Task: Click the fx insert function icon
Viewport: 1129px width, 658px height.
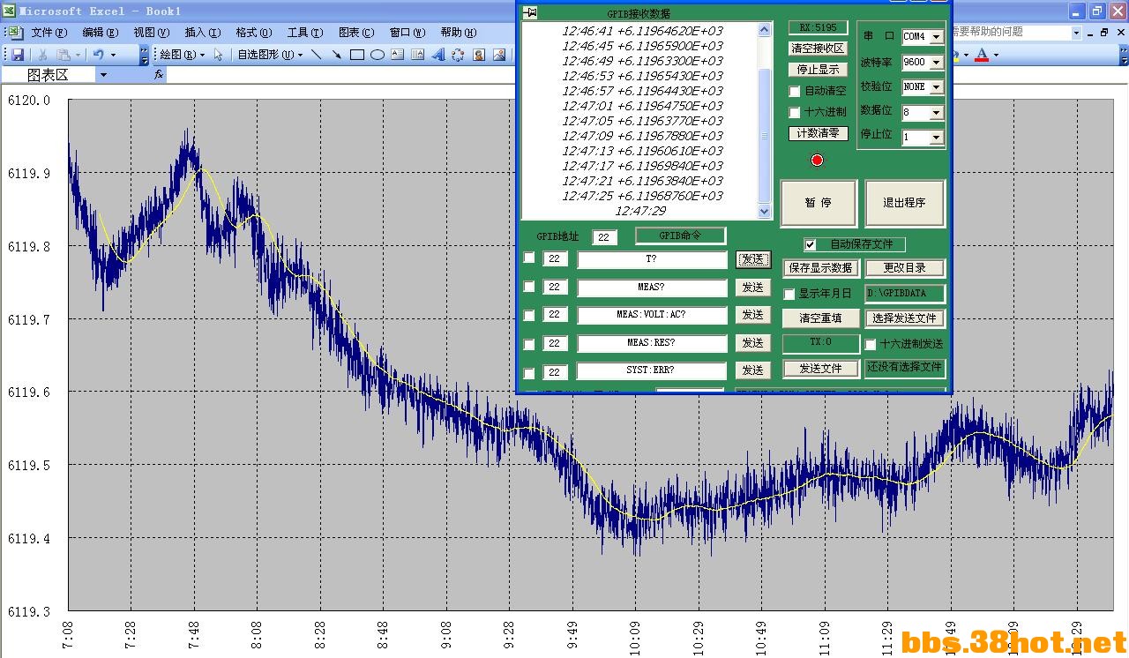Action: tap(159, 75)
